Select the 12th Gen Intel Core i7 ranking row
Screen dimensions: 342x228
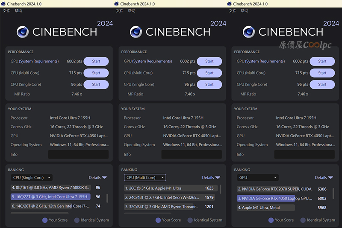(56, 206)
